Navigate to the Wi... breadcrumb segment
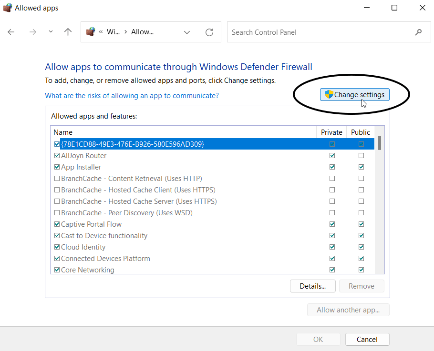 (113, 32)
